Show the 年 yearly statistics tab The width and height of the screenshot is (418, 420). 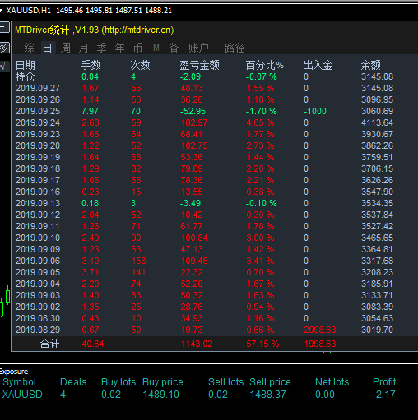pos(120,48)
